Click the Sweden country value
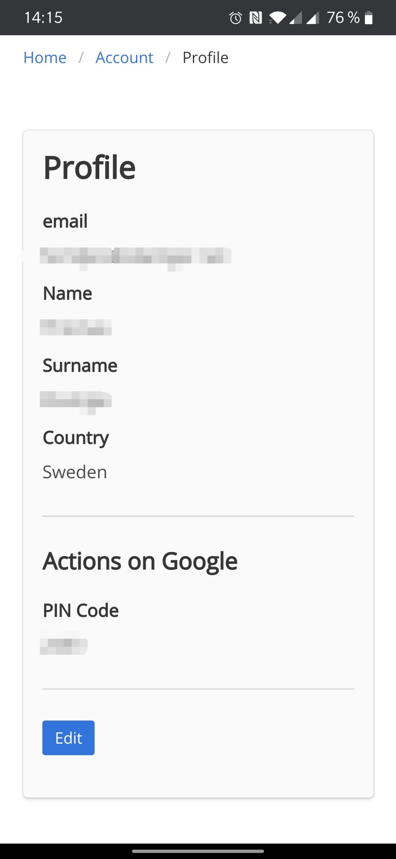 [75, 472]
